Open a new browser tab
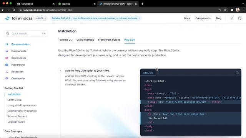Screen dimensions: 246x138 click(142, 4)
